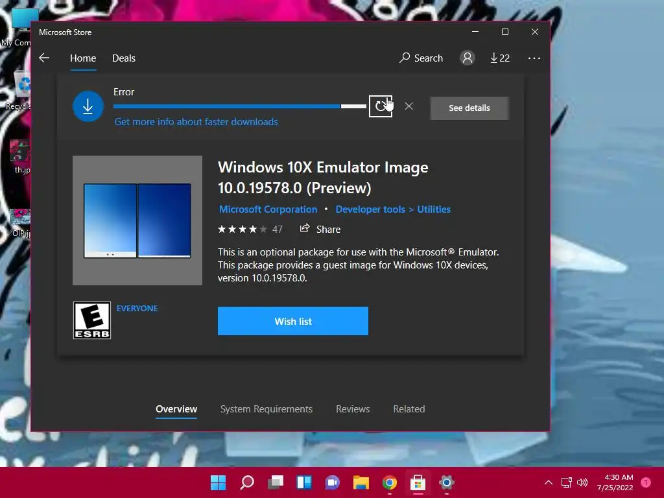
Task: Select the Overview tab
Action: pyautogui.click(x=176, y=409)
